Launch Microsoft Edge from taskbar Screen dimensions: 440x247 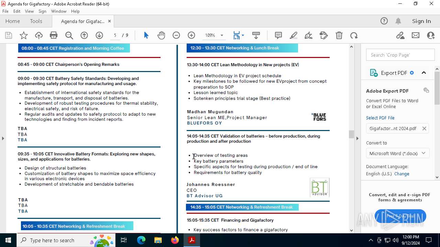141,240
